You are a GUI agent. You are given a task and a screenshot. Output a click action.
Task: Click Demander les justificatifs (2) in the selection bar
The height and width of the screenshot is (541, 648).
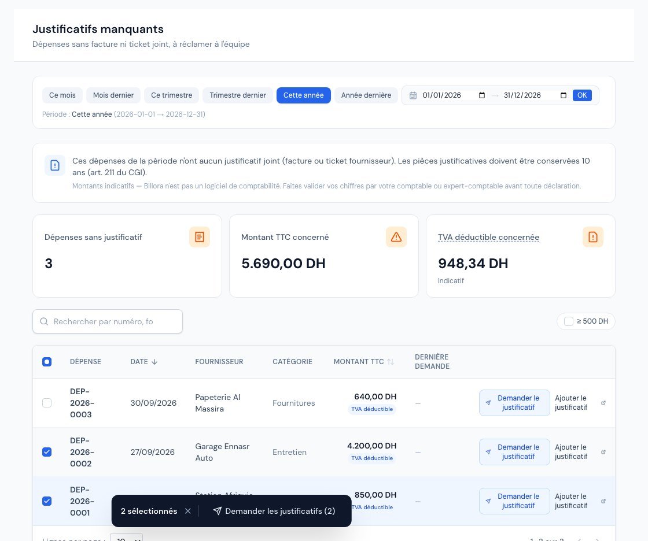pos(274,512)
